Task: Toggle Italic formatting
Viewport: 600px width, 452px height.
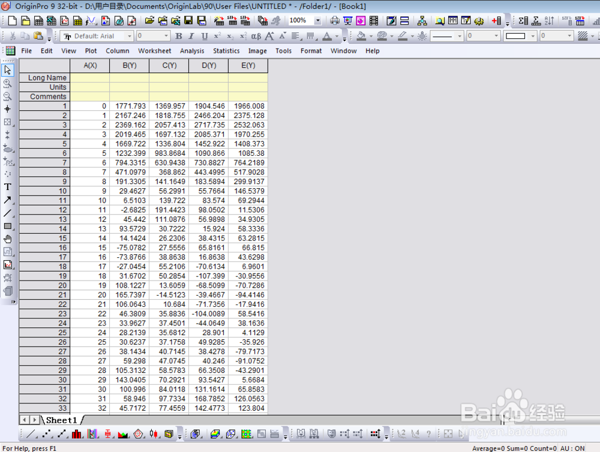Action: [x=191, y=36]
